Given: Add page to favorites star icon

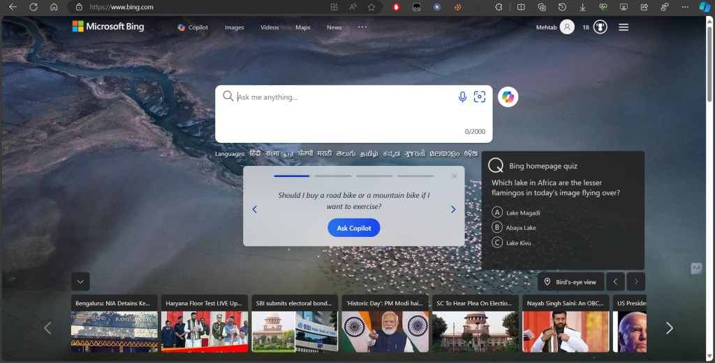Looking at the screenshot, I should coord(371,7).
